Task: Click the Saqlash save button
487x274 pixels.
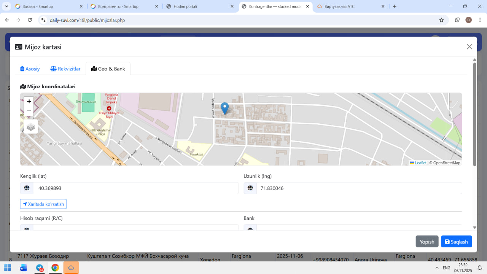Action: click(x=456, y=242)
